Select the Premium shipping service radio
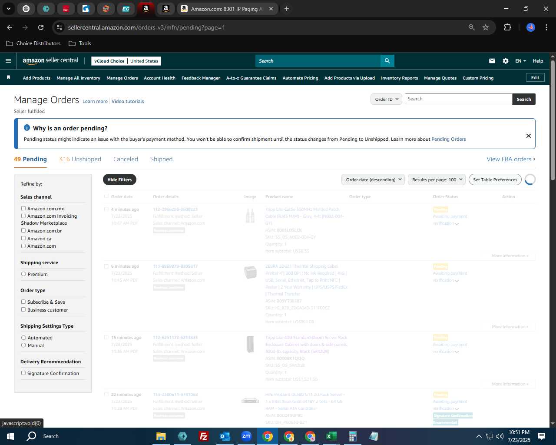Screen dimensions: 556x445 pos(23,274)
